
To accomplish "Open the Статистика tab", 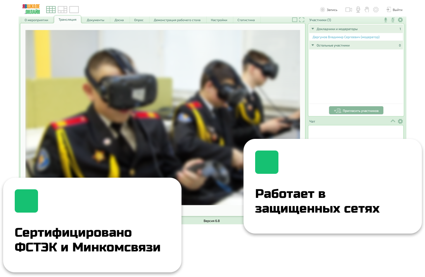I will pos(246,20).
